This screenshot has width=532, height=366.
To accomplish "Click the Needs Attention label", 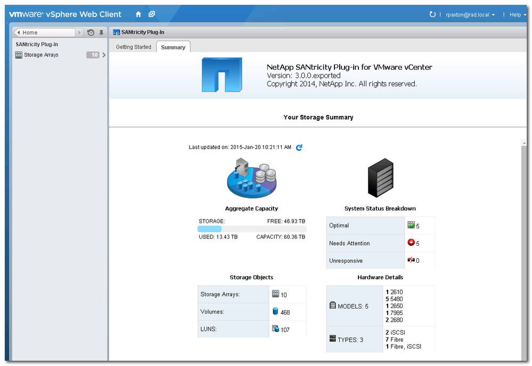I will point(349,243).
